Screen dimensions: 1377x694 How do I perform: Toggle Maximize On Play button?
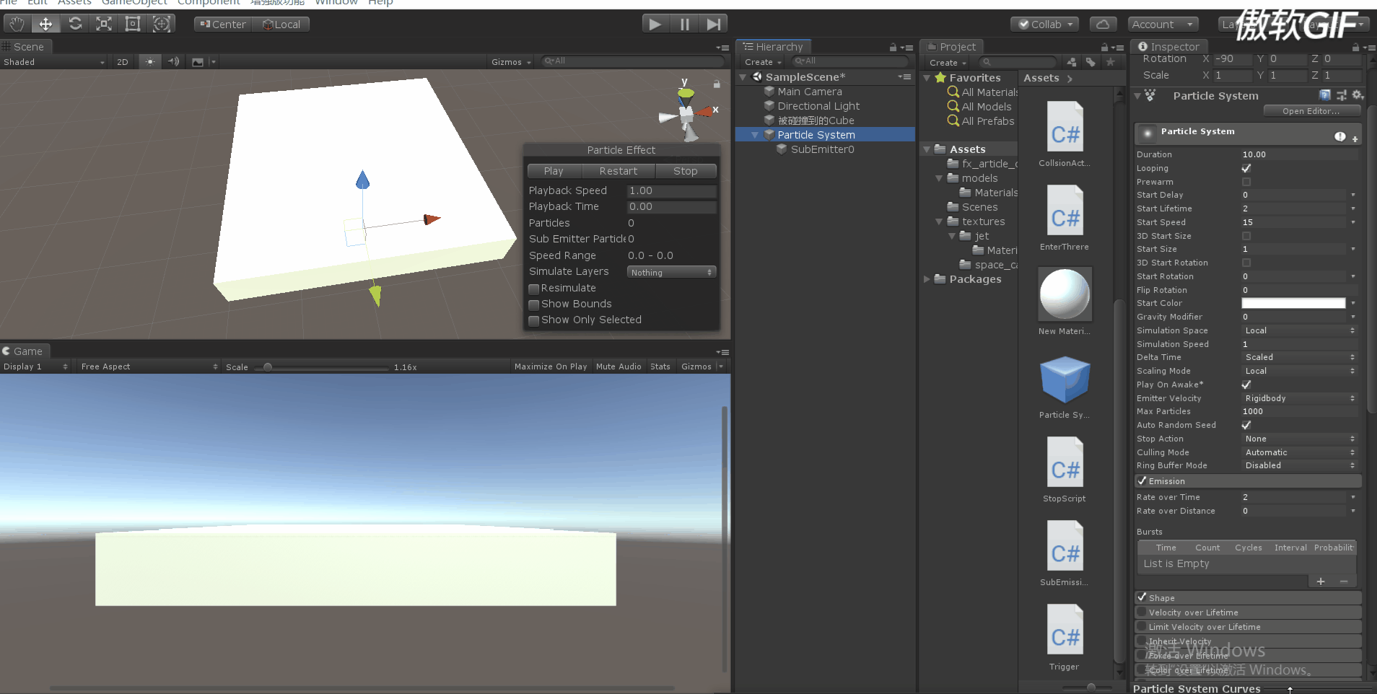click(551, 366)
